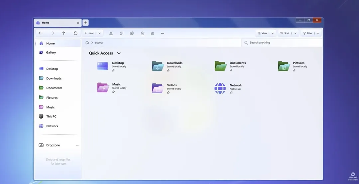Click the forward navigation arrow
This screenshot has width=359, height=184.
(x=52, y=33)
